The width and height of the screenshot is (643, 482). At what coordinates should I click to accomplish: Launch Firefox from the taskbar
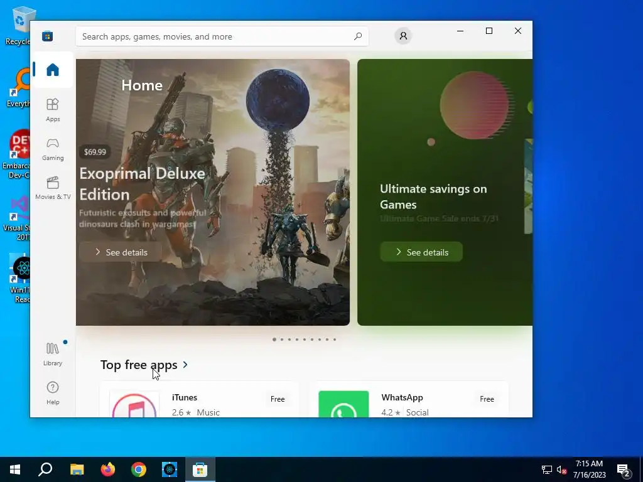tap(108, 469)
